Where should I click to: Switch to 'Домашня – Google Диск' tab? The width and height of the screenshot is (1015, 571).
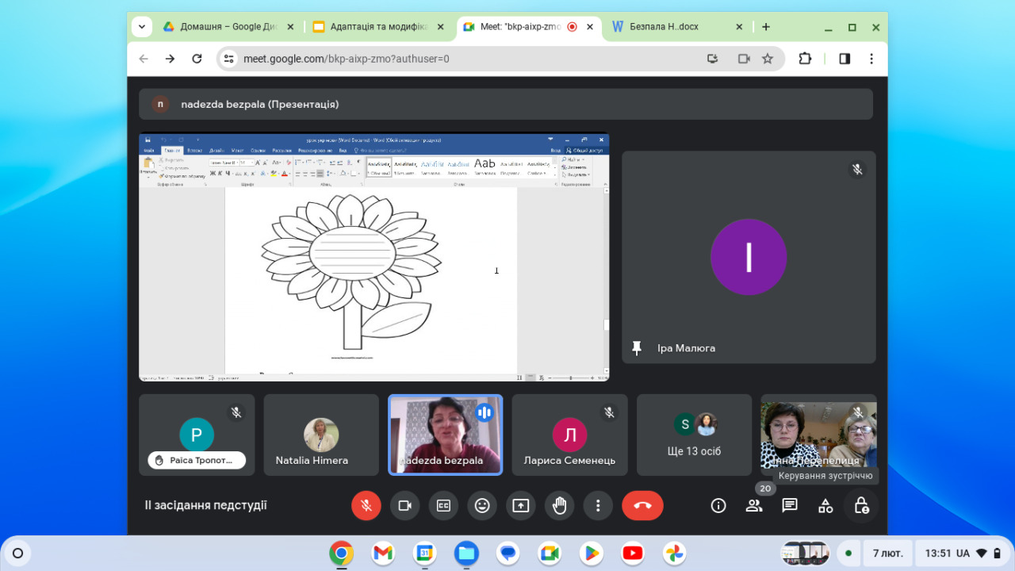228,26
